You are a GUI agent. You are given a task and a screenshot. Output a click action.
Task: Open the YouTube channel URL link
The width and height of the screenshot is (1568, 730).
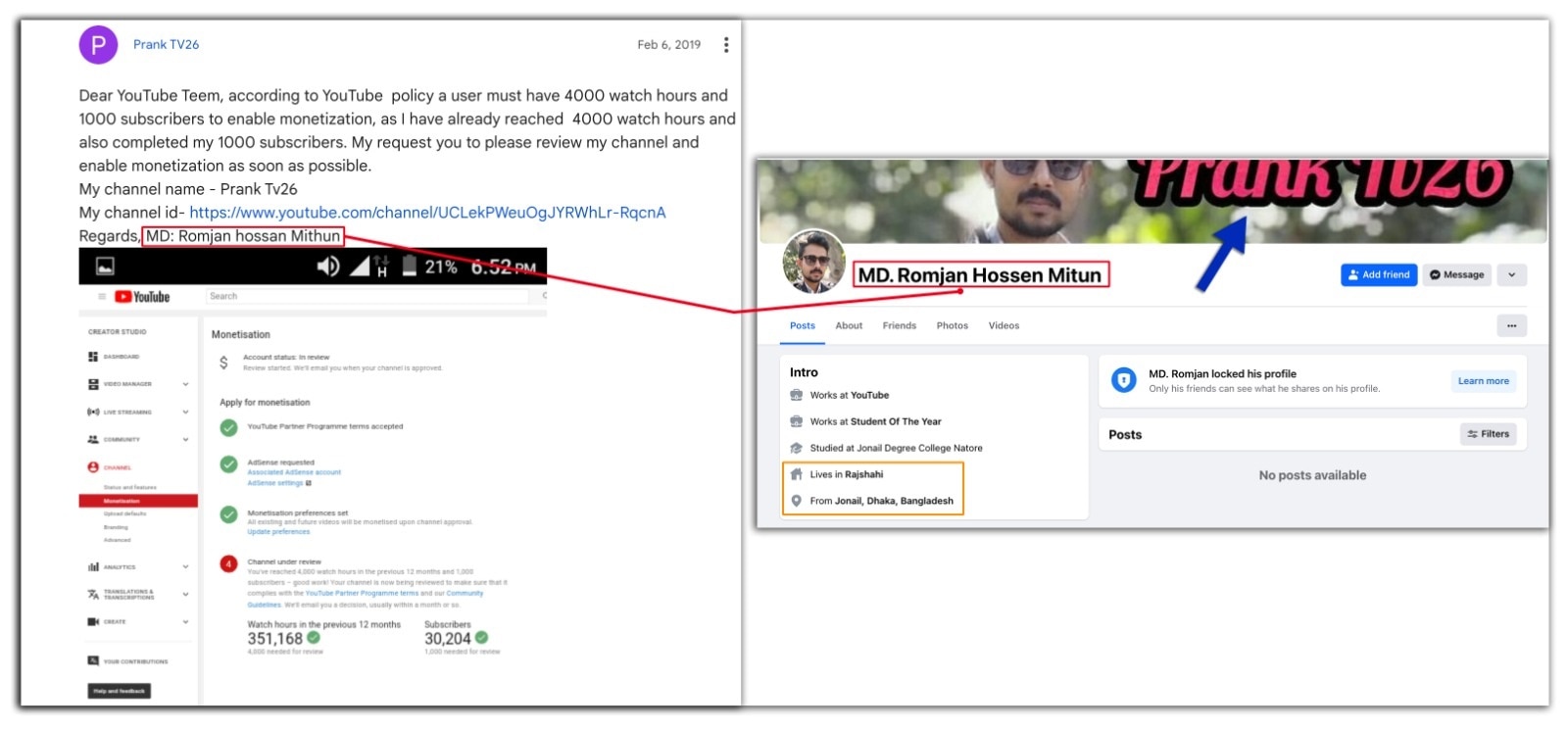click(427, 213)
